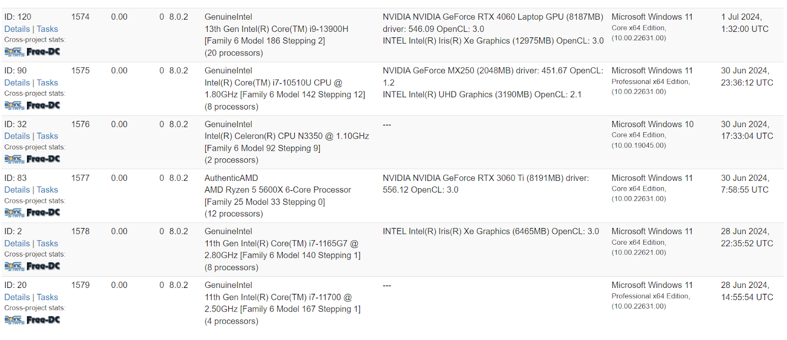
Task: View Tasks for host ID 20
Action: pos(47,297)
